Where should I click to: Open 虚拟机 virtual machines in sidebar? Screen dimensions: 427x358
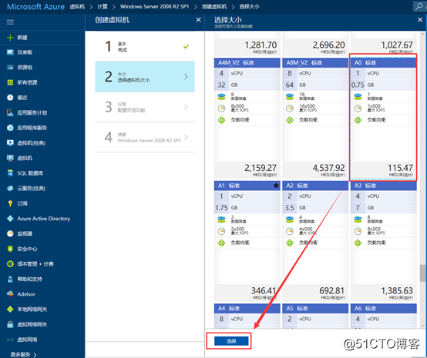point(19,158)
